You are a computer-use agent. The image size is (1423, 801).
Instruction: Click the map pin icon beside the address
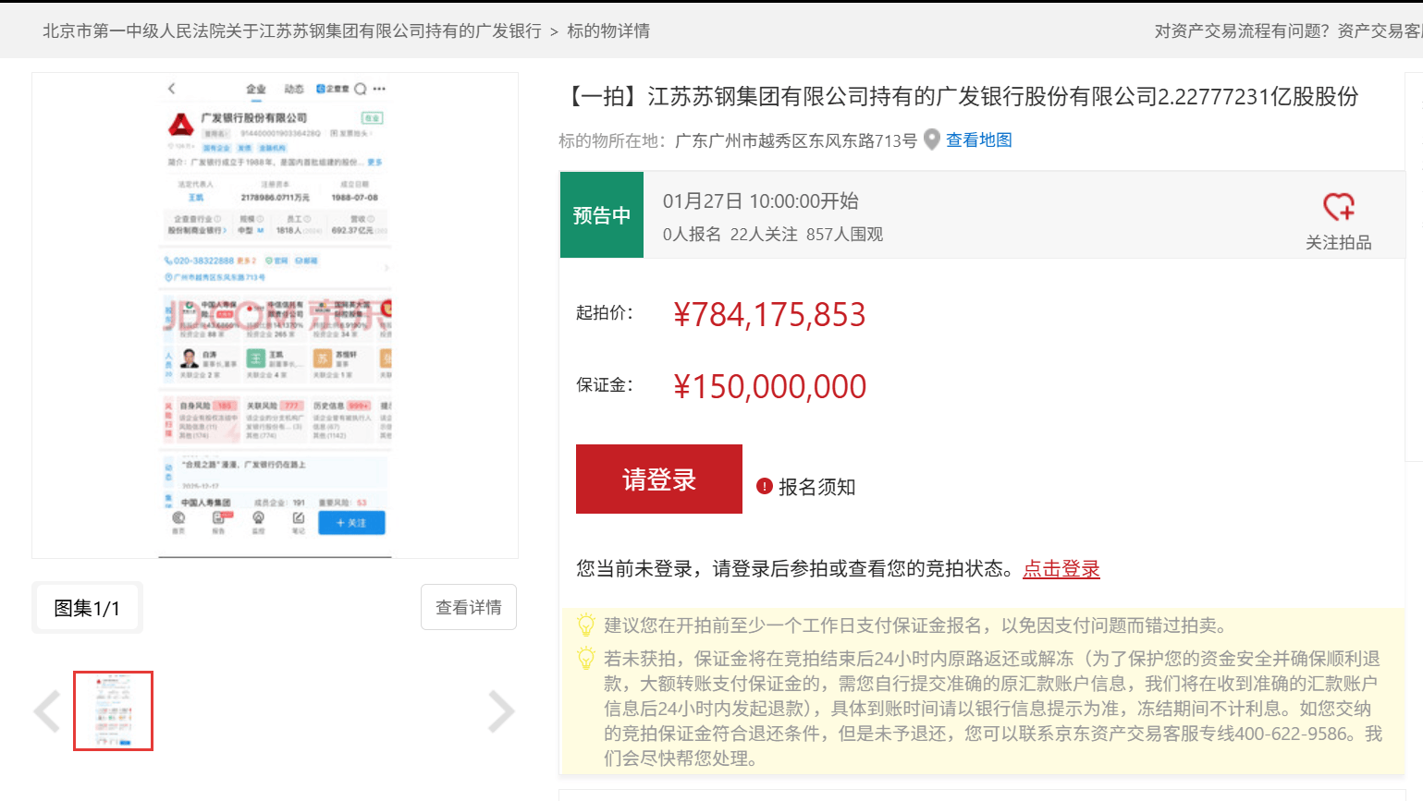(932, 140)
